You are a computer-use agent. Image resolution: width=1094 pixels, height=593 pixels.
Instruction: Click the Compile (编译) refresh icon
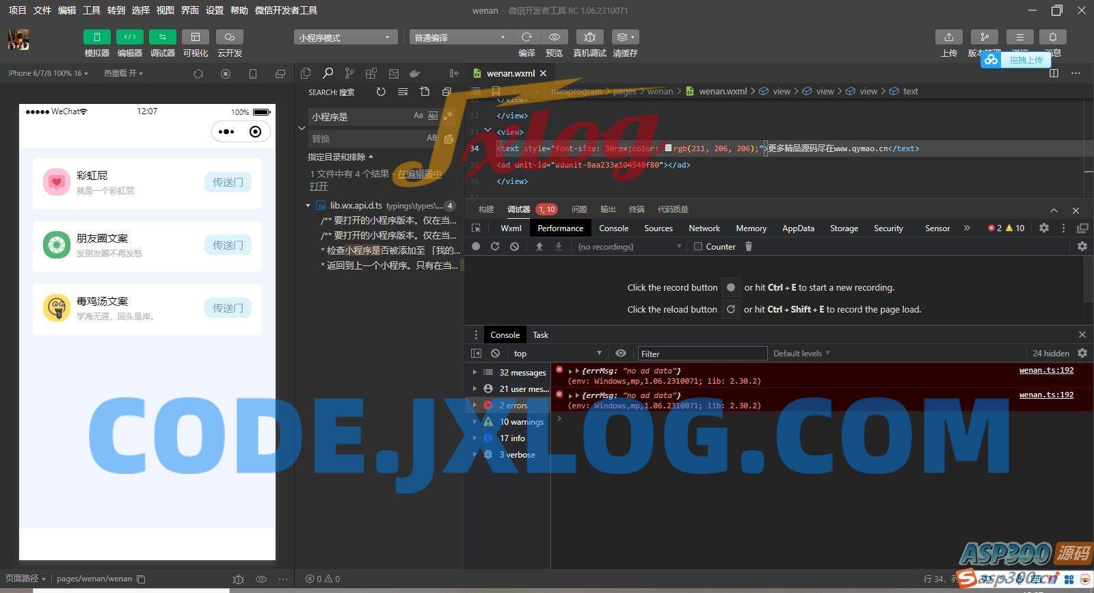pos(526,37)
